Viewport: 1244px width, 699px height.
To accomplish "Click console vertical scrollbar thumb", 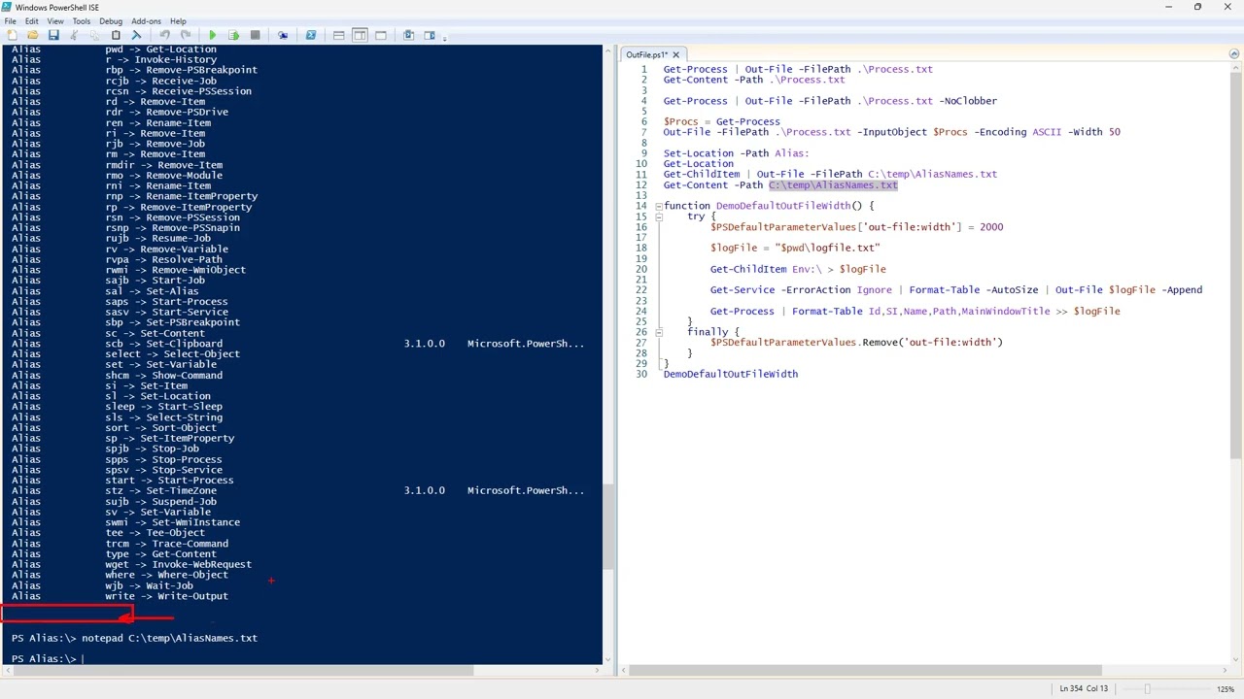I will point(608,527).
